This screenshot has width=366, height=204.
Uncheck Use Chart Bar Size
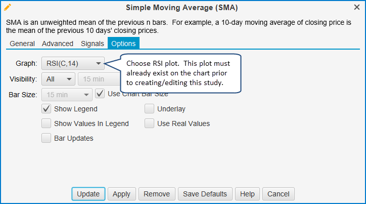[x=100, y=94]
